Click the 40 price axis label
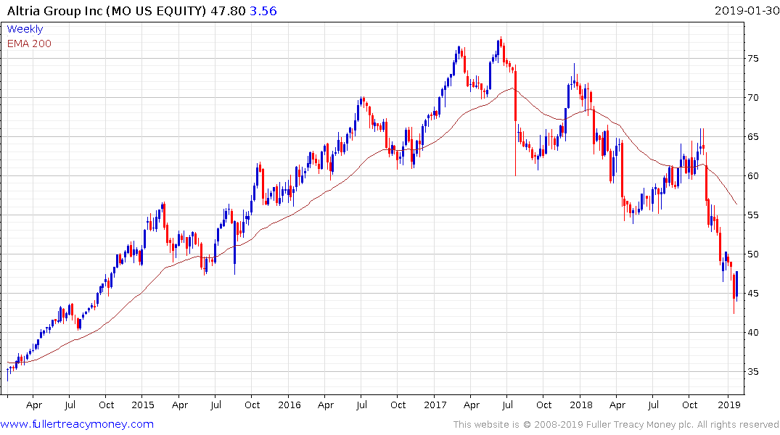 click(x=752, y=333)
